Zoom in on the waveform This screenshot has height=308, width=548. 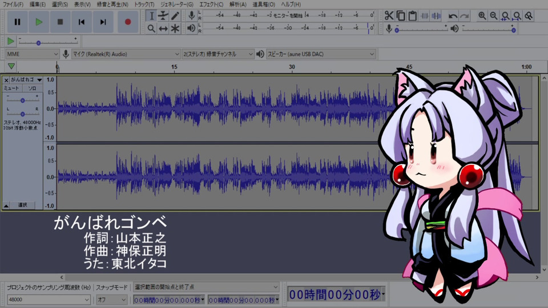482,16
